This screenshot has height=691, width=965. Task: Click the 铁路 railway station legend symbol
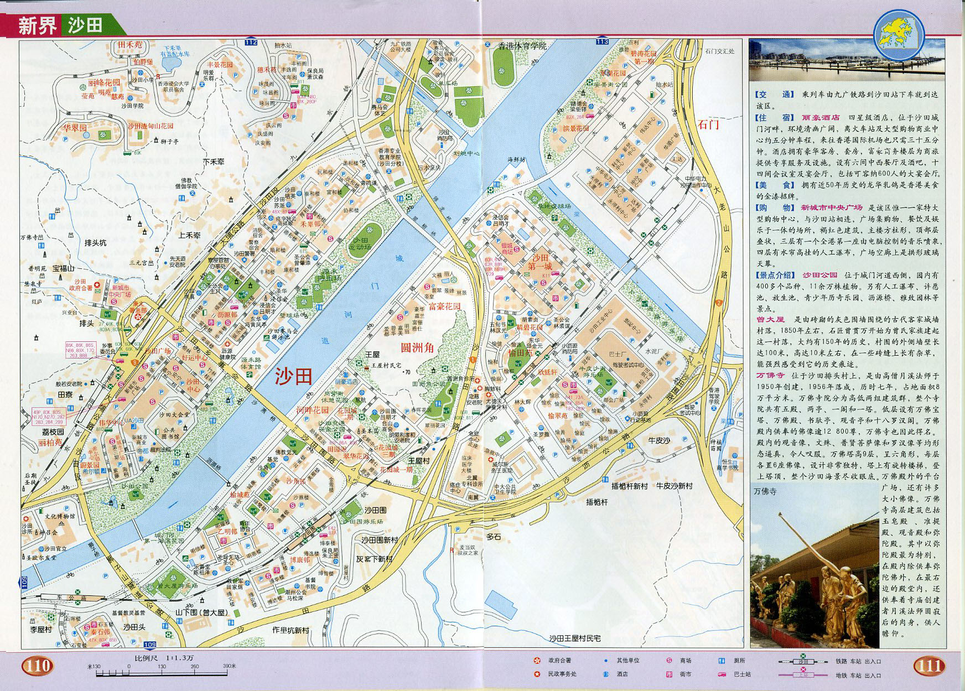point(803,660)
